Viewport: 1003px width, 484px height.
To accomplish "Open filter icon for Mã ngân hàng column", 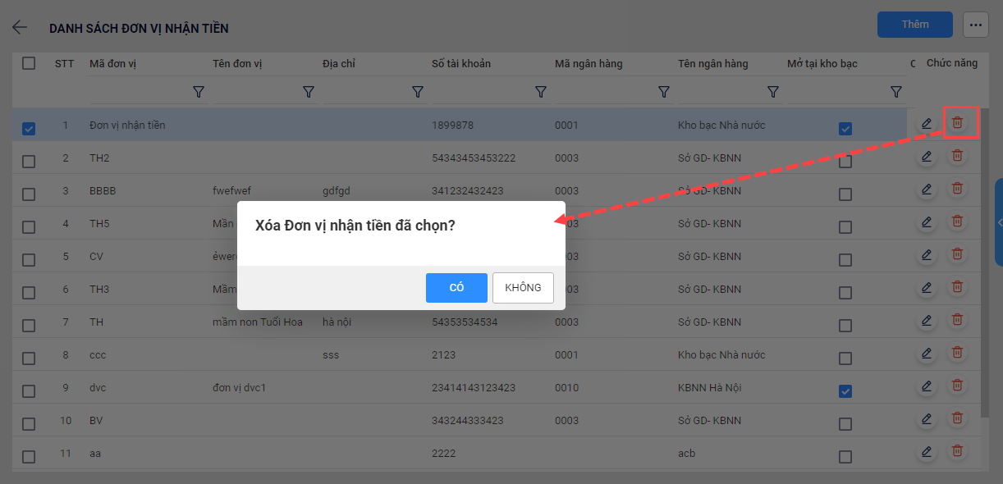I will pos(664,92).
